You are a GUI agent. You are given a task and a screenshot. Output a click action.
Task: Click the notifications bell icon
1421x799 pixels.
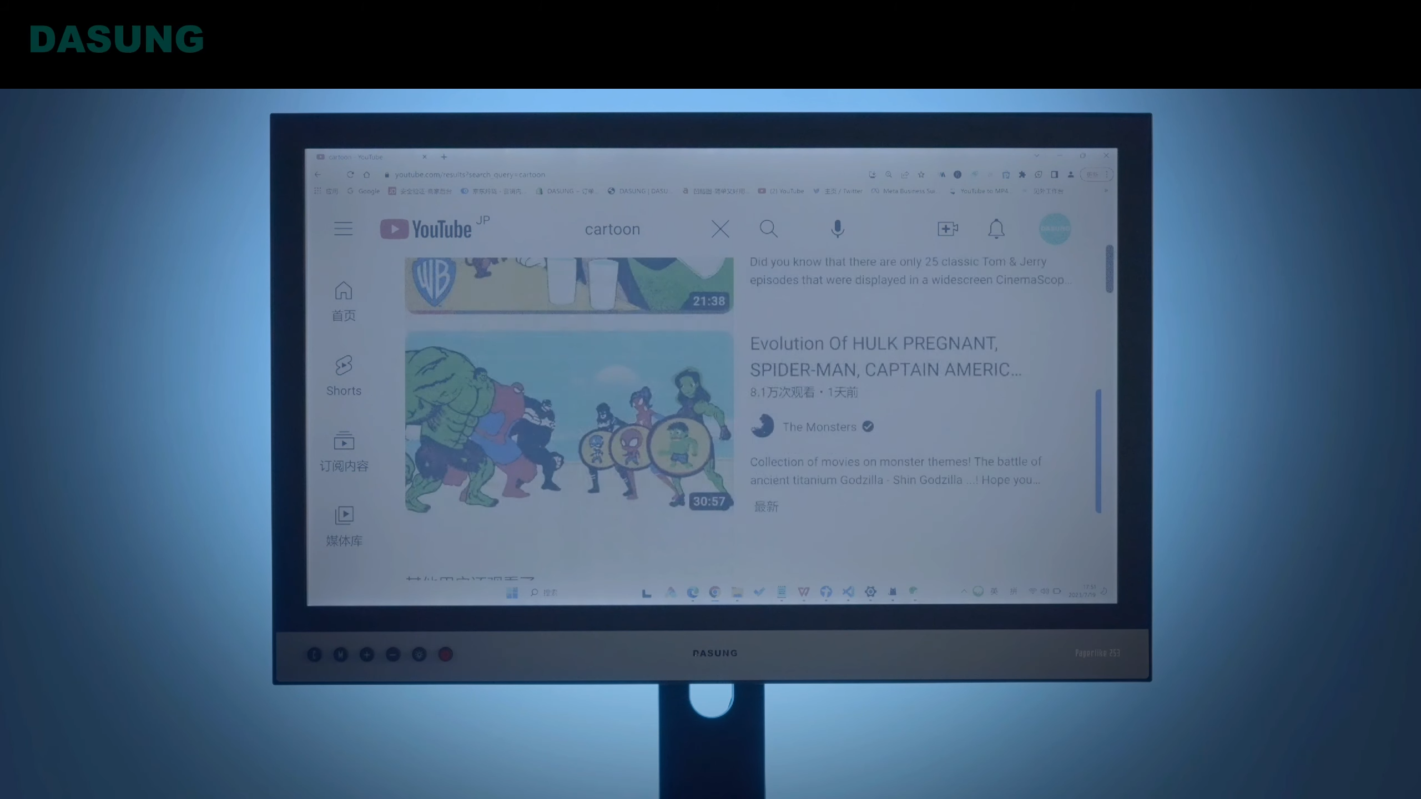coord(996,227)
